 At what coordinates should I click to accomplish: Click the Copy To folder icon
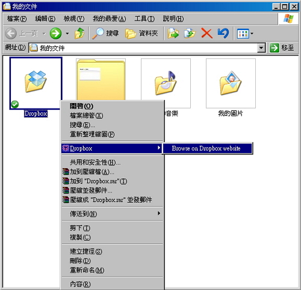(x=190, y=33)
